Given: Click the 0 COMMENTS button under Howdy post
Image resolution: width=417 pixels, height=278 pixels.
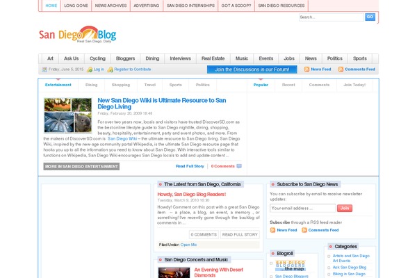Looking at the screenshot, I should (x=204, y=235).
